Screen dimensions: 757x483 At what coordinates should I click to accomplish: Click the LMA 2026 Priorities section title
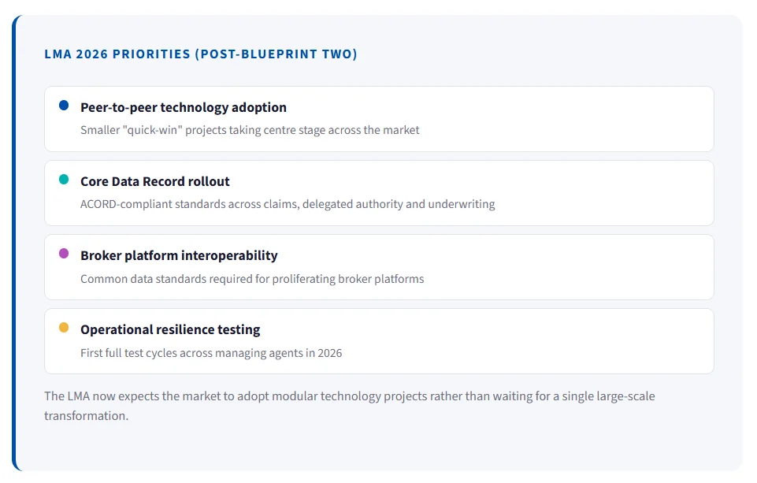click(x=201, y=54)
